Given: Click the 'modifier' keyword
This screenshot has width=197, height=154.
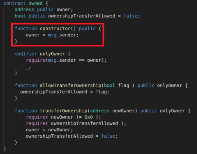Looking at the screenshot, I should pyautogui.click(x=26, y=54).
